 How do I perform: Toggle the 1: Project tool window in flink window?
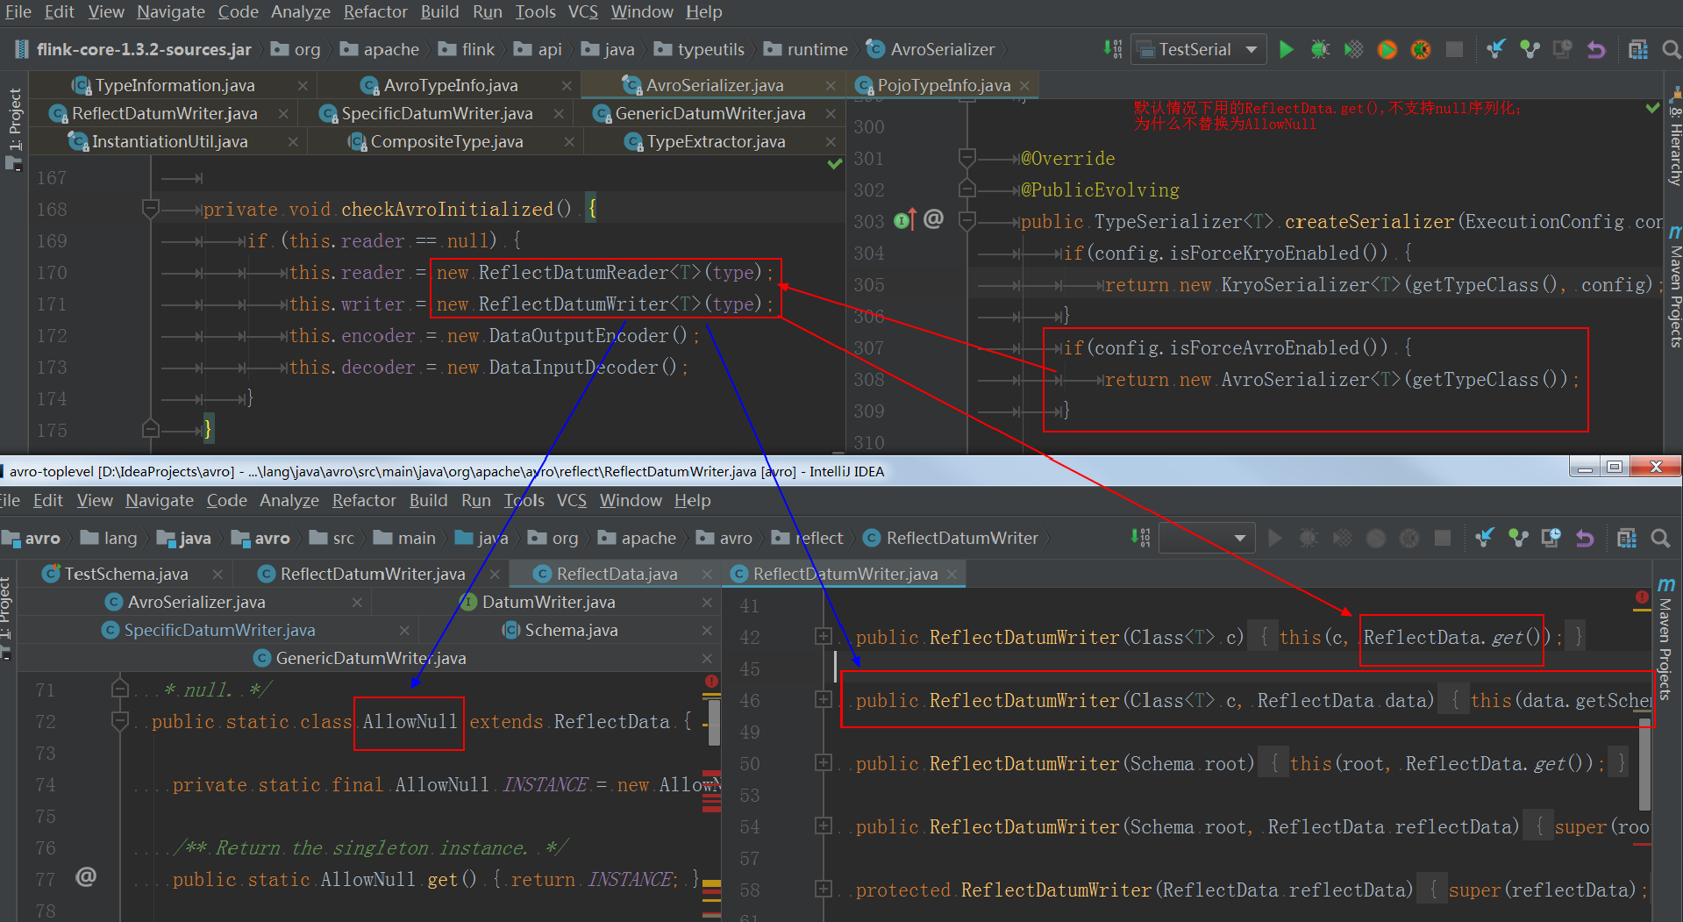click(14, 127)
